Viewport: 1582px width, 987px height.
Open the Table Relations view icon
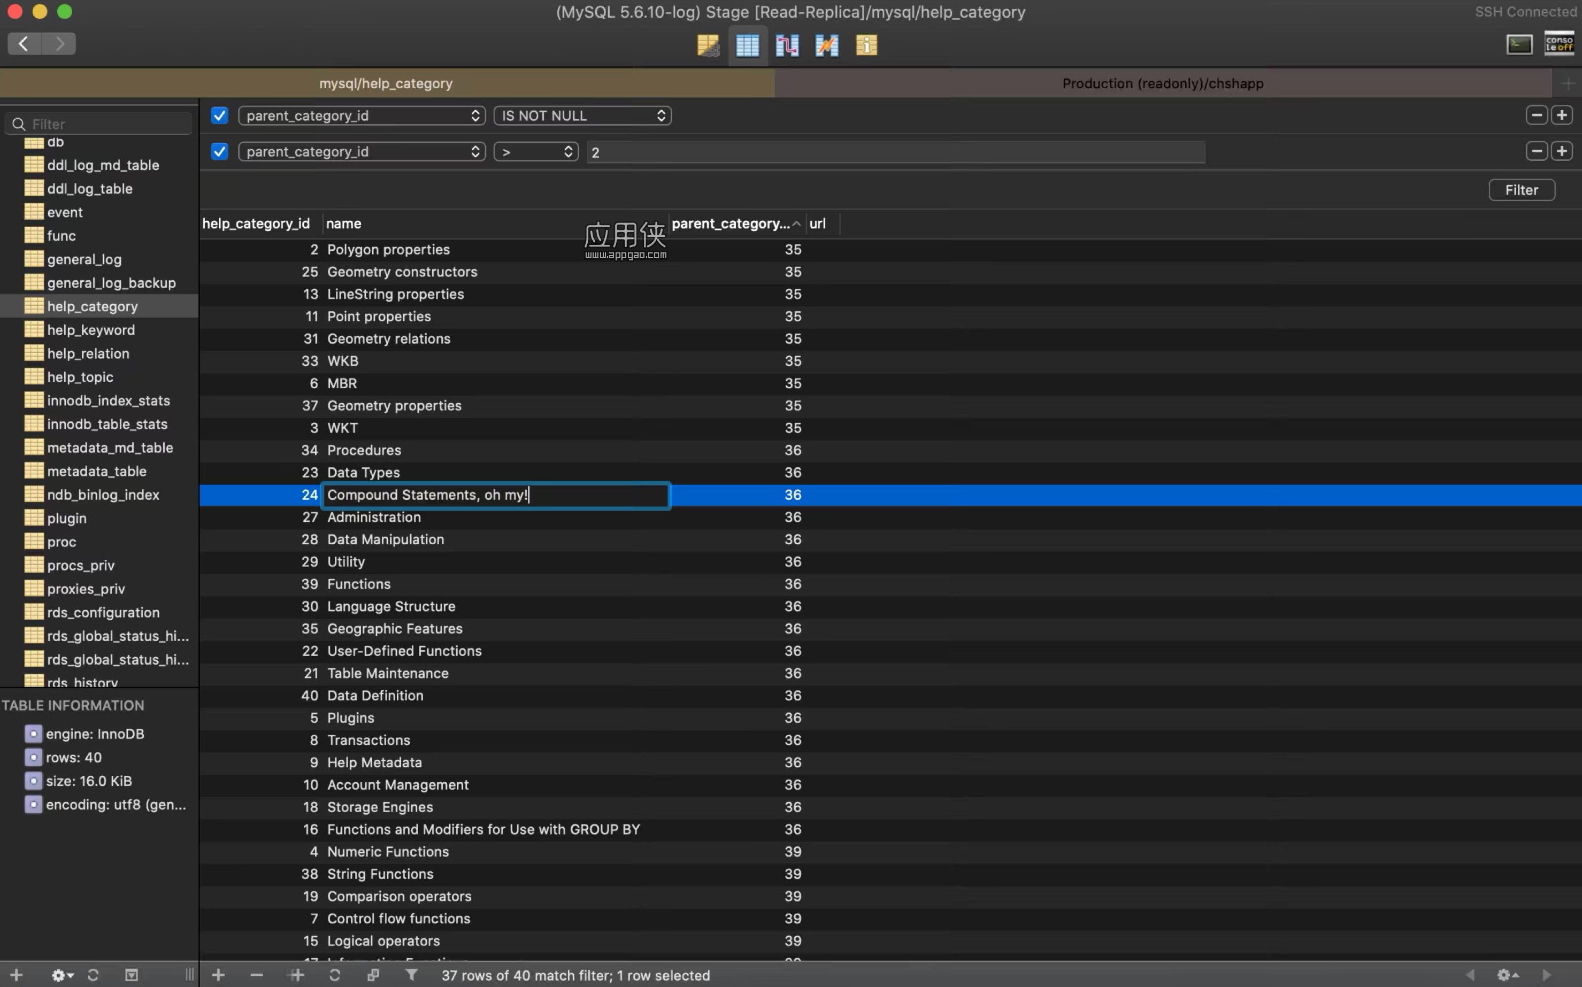click(x=787, y=45)
